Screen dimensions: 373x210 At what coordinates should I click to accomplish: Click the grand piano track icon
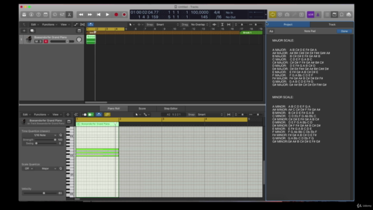(x=29, y=39)
